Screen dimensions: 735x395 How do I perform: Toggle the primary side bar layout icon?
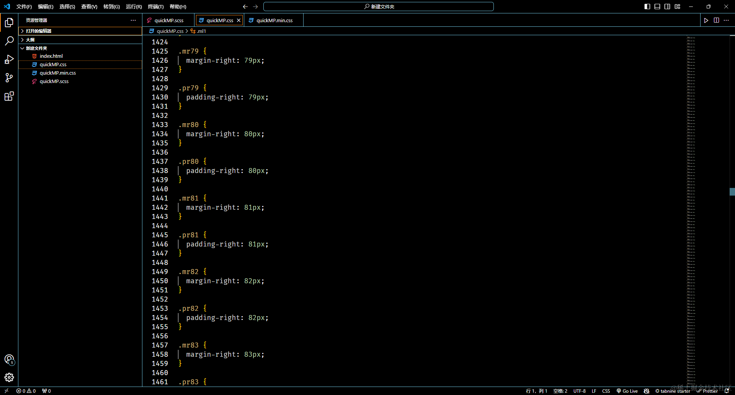point(647,7)
